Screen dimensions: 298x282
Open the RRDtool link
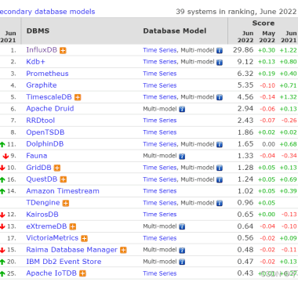[x=41, y=121]
